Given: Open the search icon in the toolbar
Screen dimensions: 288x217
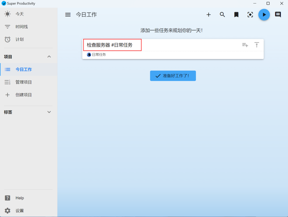Looking at the screenshot, I should [222, 15].
